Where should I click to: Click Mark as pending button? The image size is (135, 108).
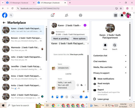[61, 39]
